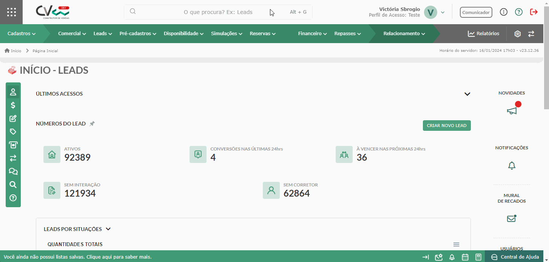Image resolution: width=549 pixels, height=262 pixels.
Task: Click the collapse arrow icon in bottom bar
Action: pos(426,257)
